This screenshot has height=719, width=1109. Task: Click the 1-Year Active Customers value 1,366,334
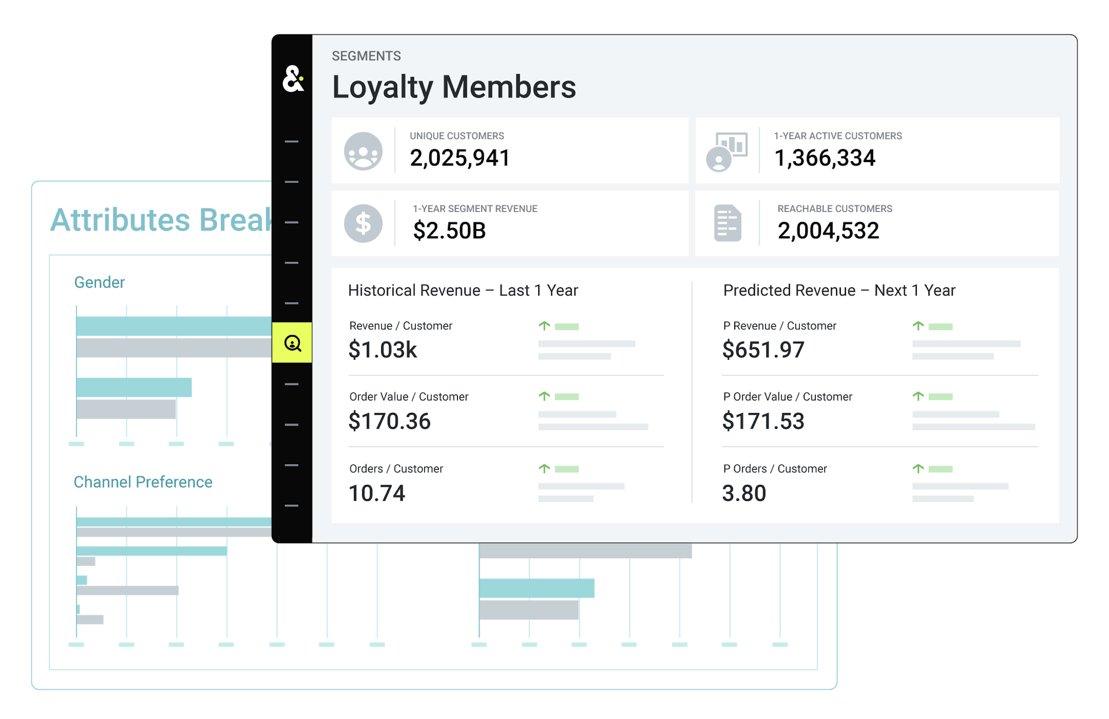point(825,158)
